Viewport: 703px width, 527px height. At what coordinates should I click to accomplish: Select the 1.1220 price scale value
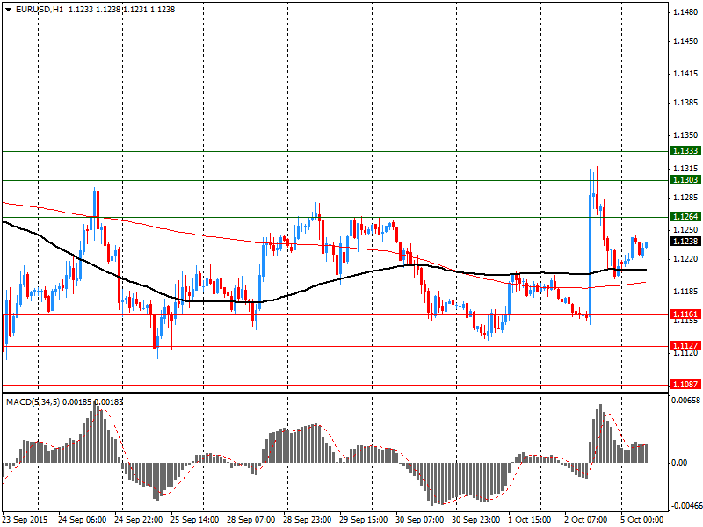(x=685, y=259)
